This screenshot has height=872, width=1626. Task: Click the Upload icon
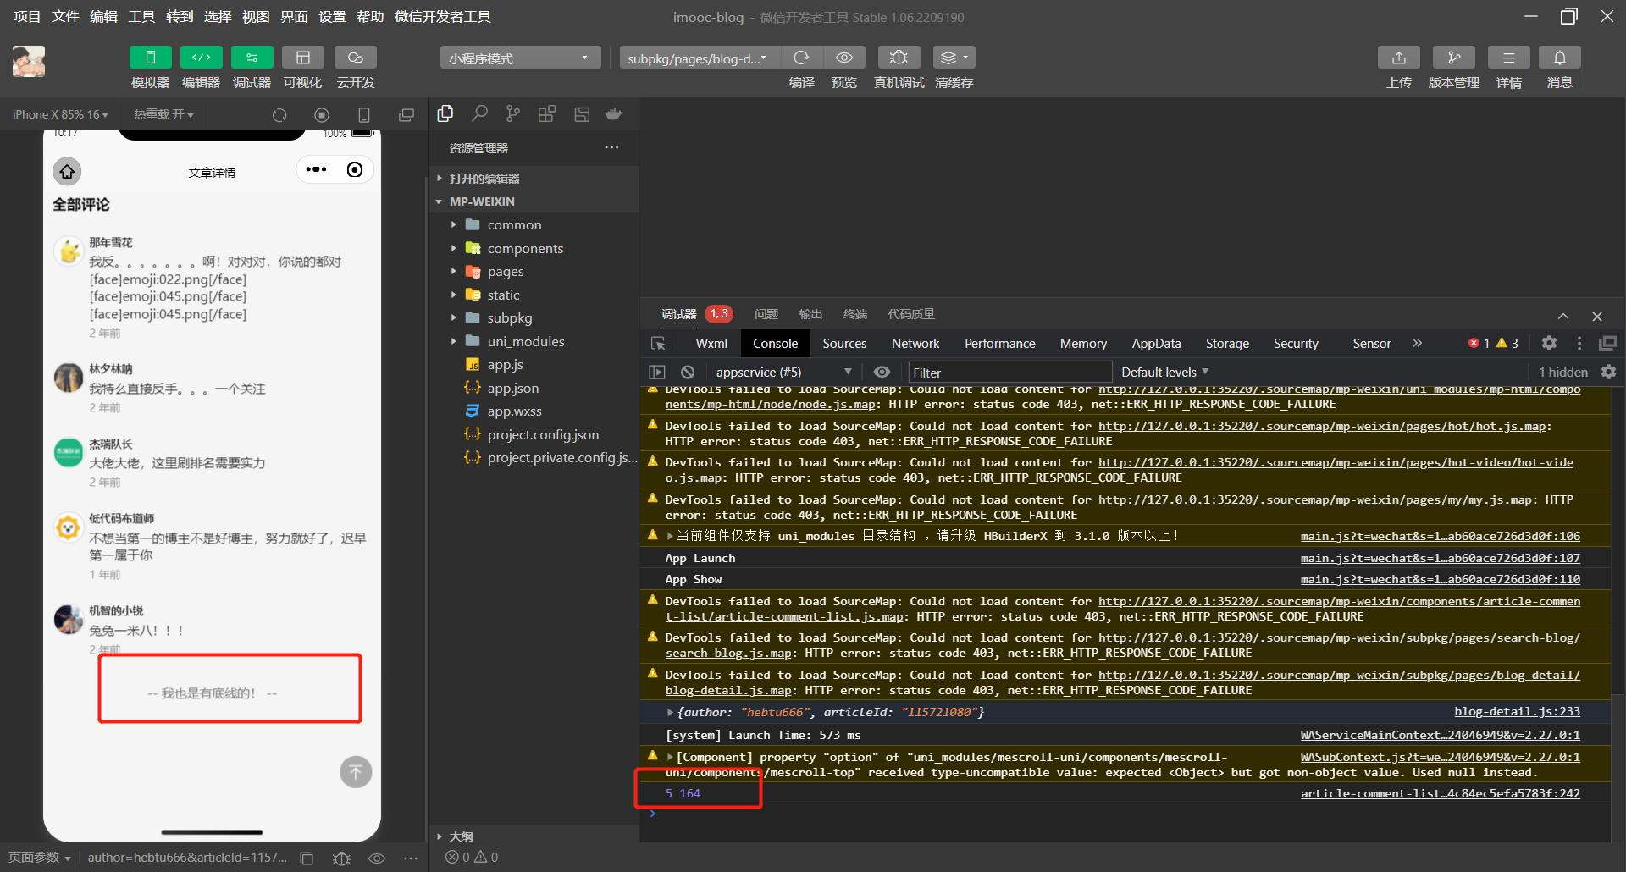point(1399,58)
